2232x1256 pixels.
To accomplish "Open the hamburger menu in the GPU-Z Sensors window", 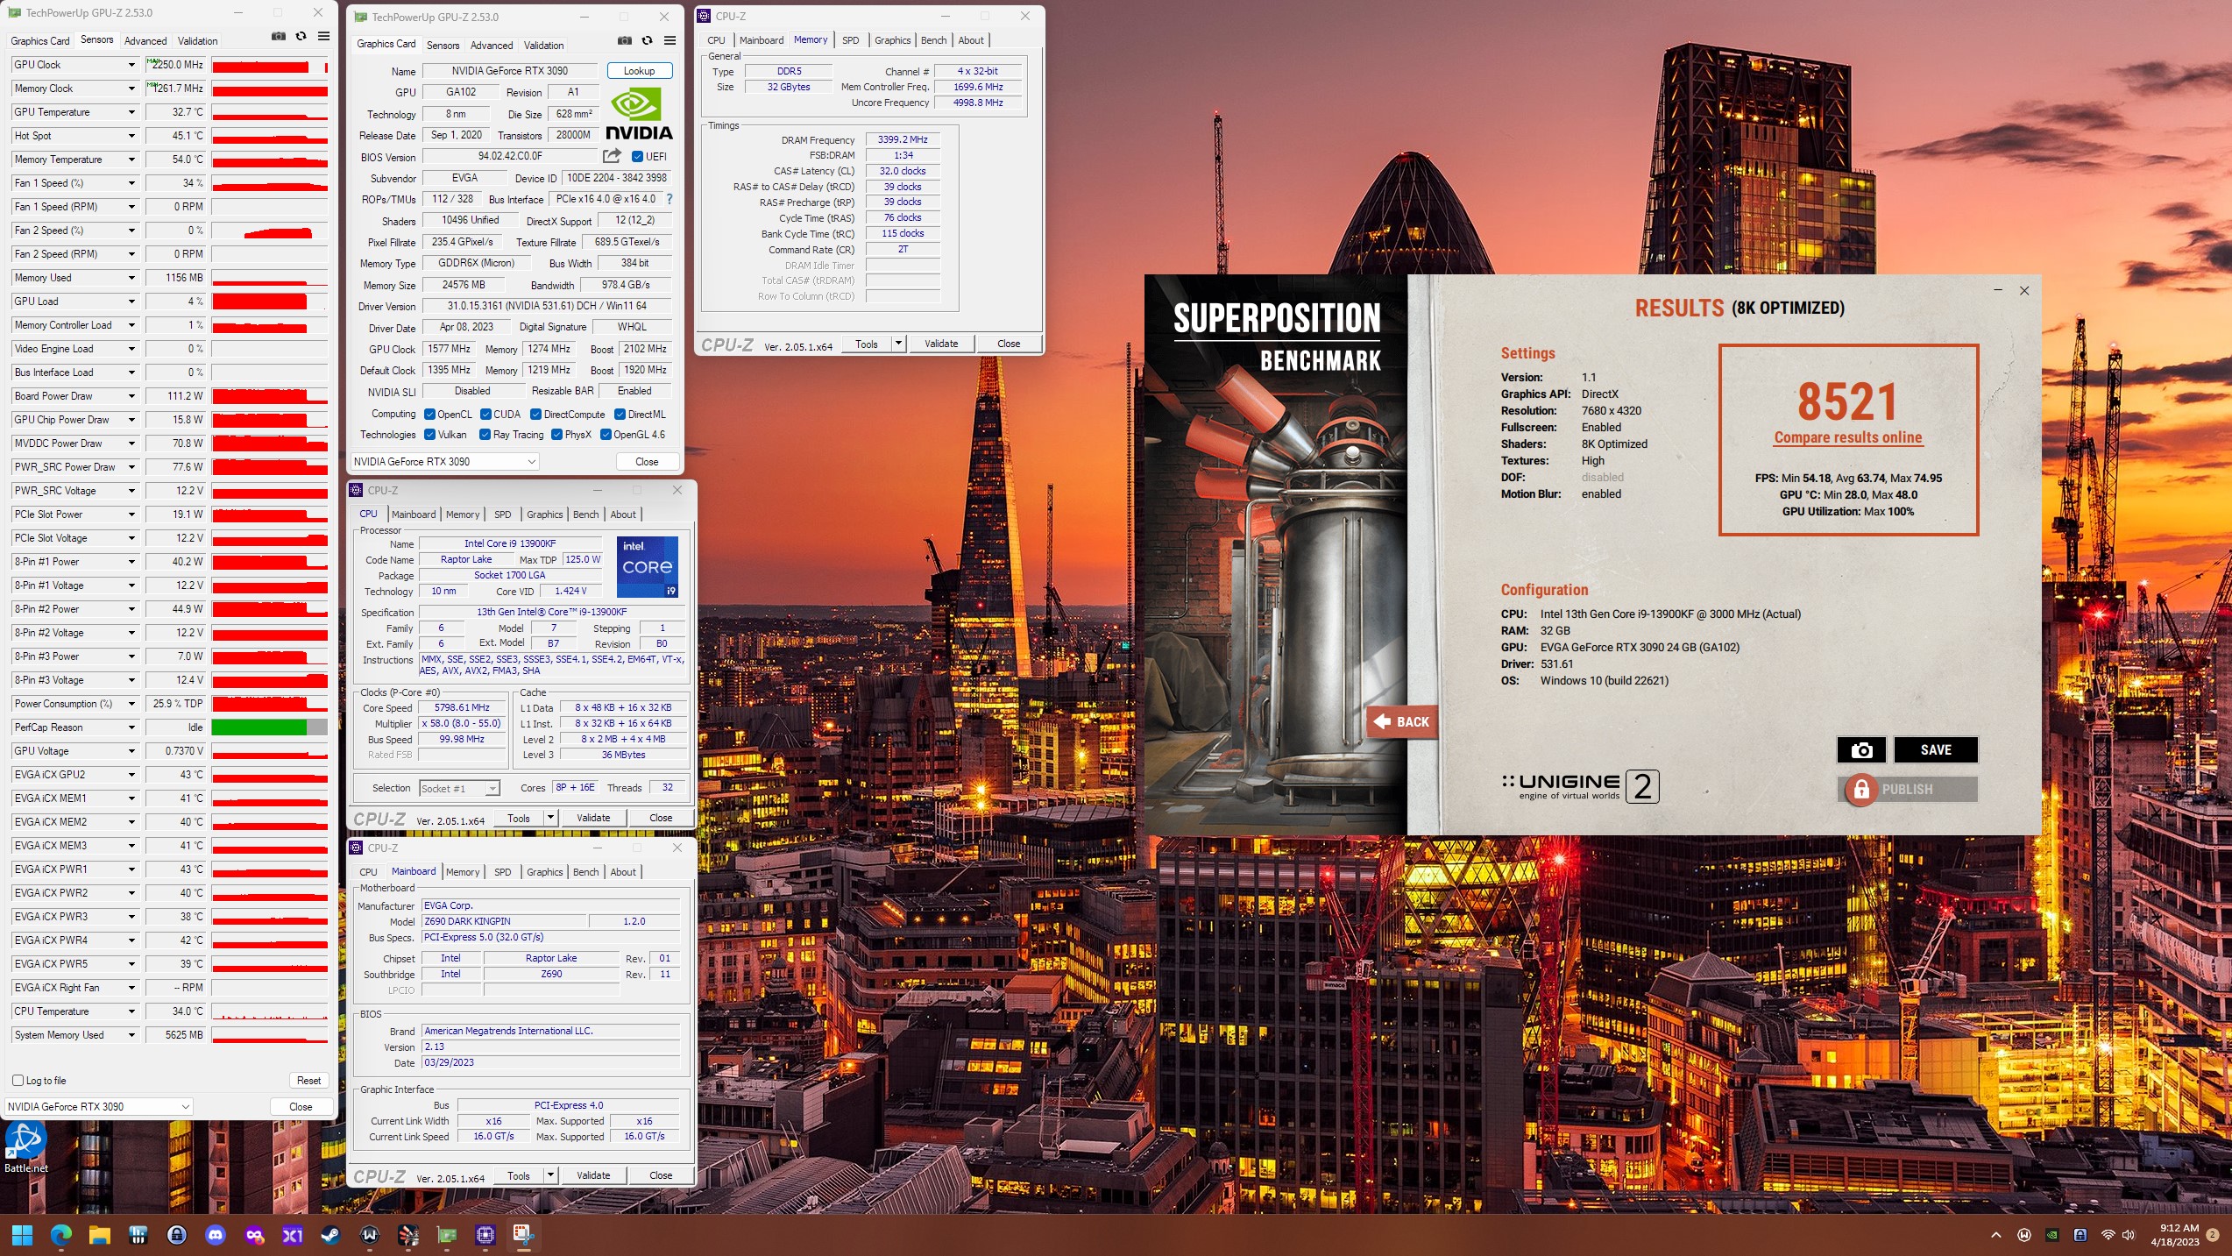I will tap(323, 37).
